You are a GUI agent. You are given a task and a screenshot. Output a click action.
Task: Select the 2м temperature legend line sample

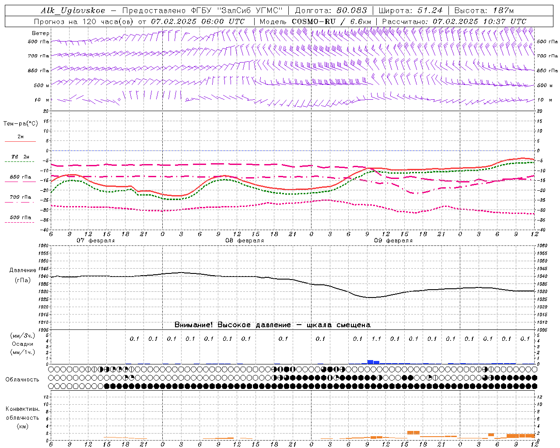(20, 141)
